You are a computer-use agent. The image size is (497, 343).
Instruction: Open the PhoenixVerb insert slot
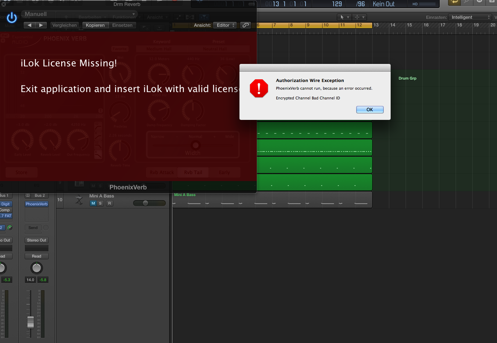point(36,204)
